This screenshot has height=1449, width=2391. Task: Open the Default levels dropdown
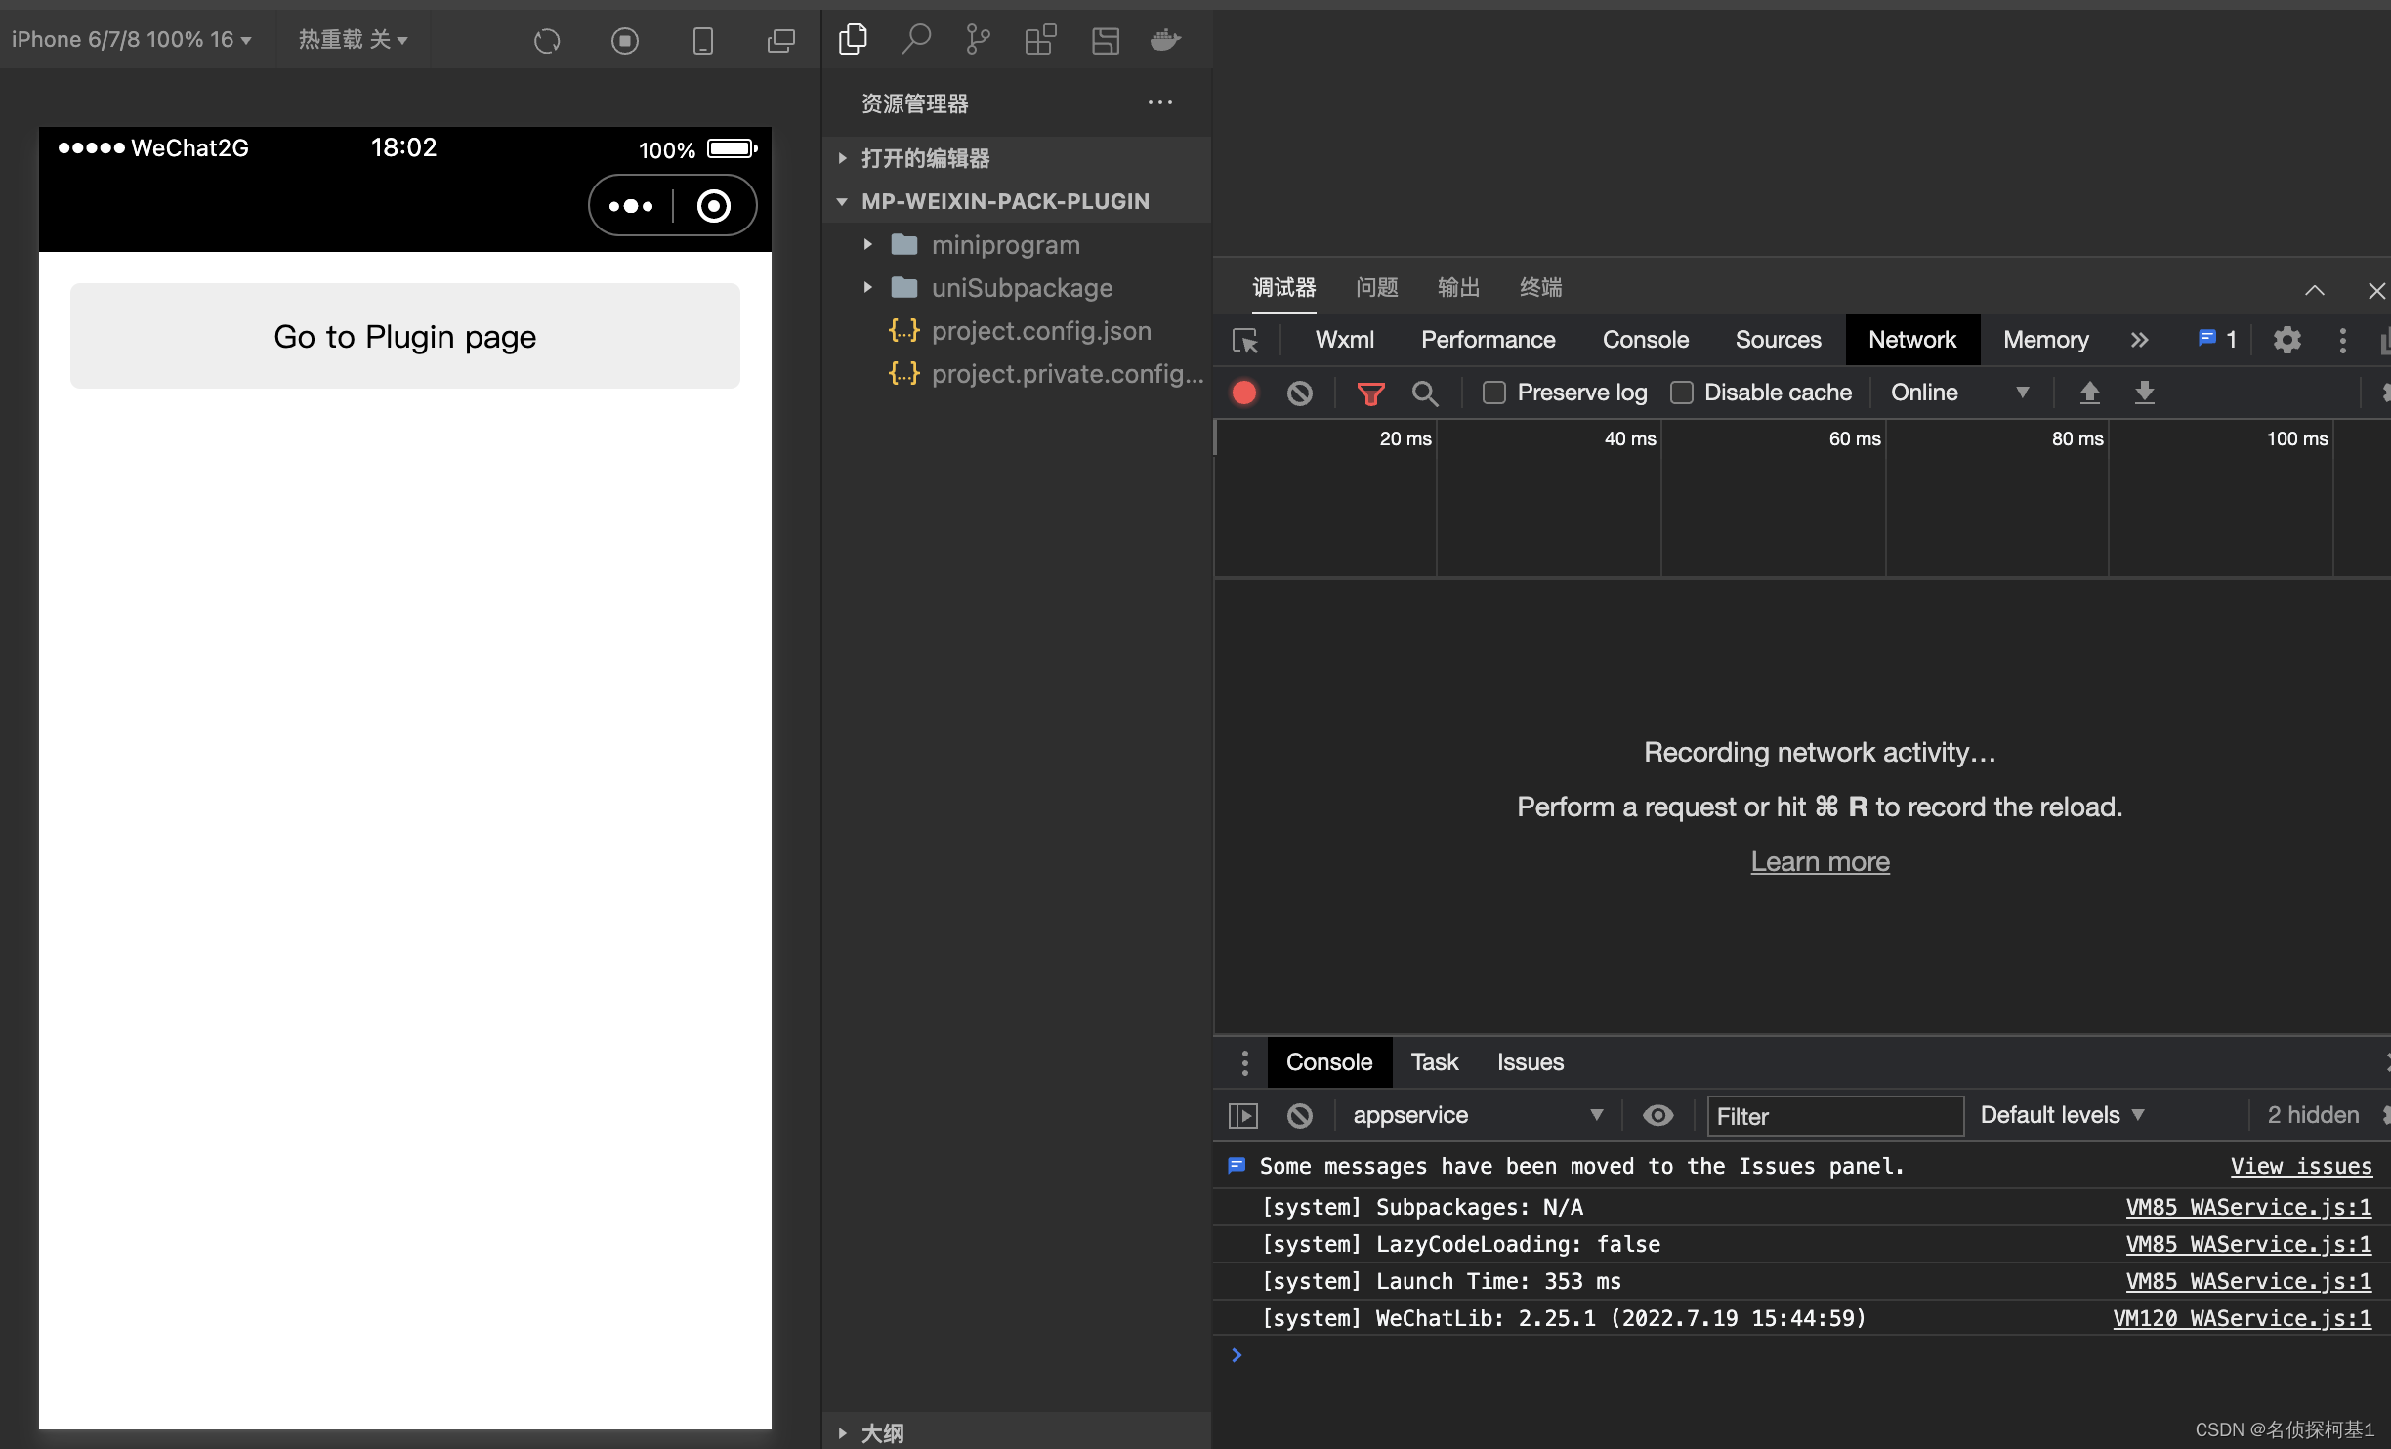pos(2062,1115)
